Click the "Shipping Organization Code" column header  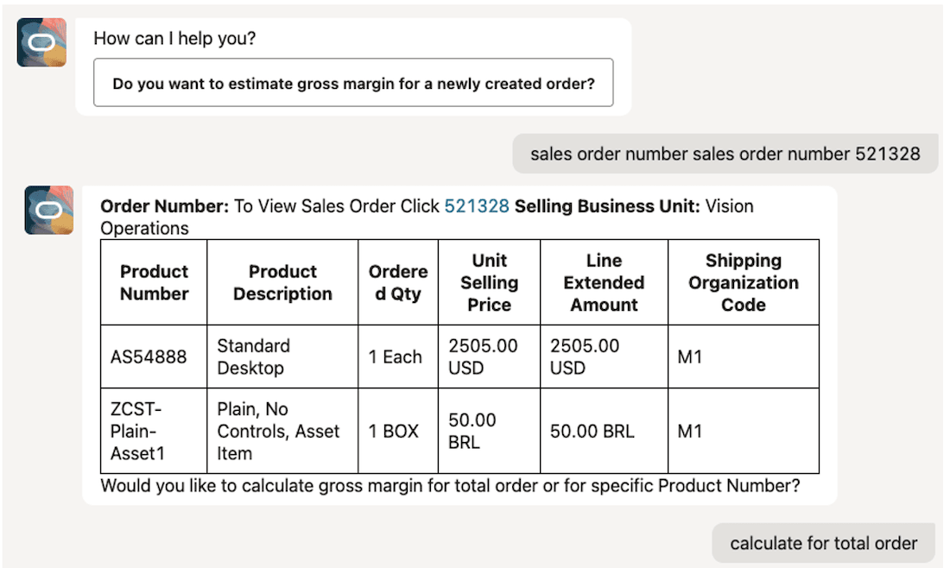click(x=744, y=282)
